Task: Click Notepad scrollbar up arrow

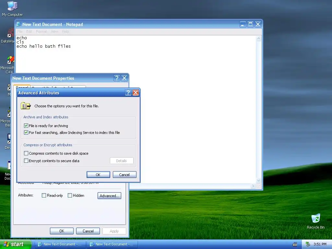Action: tap(258, 39)
